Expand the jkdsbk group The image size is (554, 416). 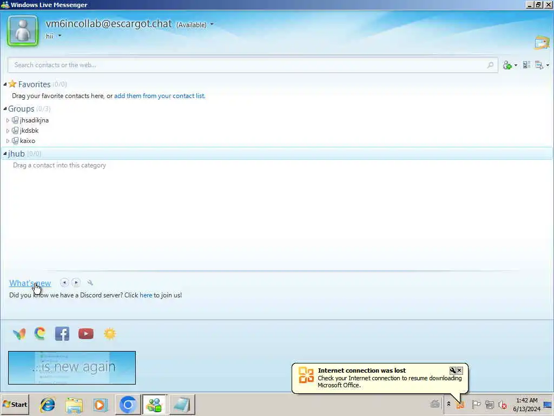(x=8, y=131)
